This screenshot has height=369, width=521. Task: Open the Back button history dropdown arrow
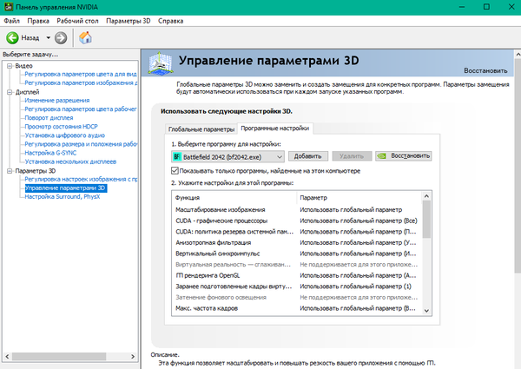47,37
